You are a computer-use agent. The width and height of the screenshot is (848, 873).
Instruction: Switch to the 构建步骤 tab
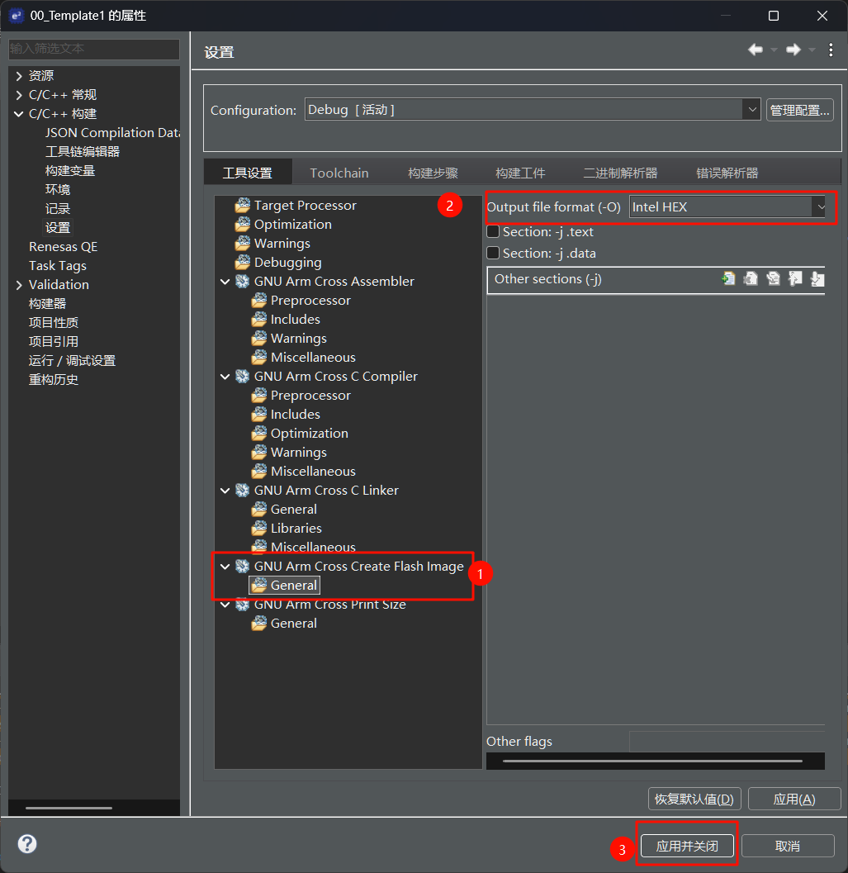click(433, 173)
